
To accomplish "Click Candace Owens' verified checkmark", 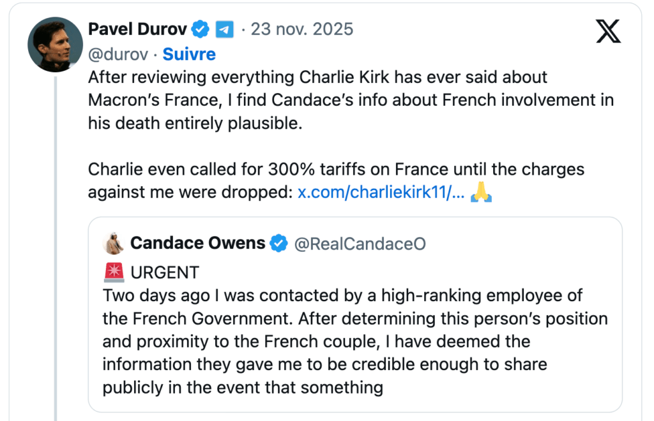I will tap(277, 242).
